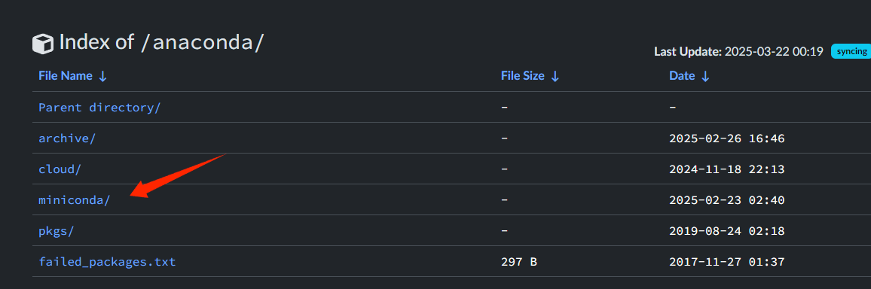Viewport: 871px width, 289px height.
Task: Click the Index of /anaconda/ heading
Action: click(x=161, y=42)
